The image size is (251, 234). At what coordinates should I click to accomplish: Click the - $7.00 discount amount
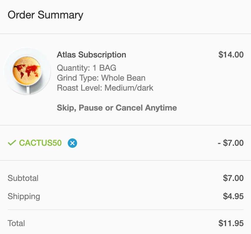point(230,143)
